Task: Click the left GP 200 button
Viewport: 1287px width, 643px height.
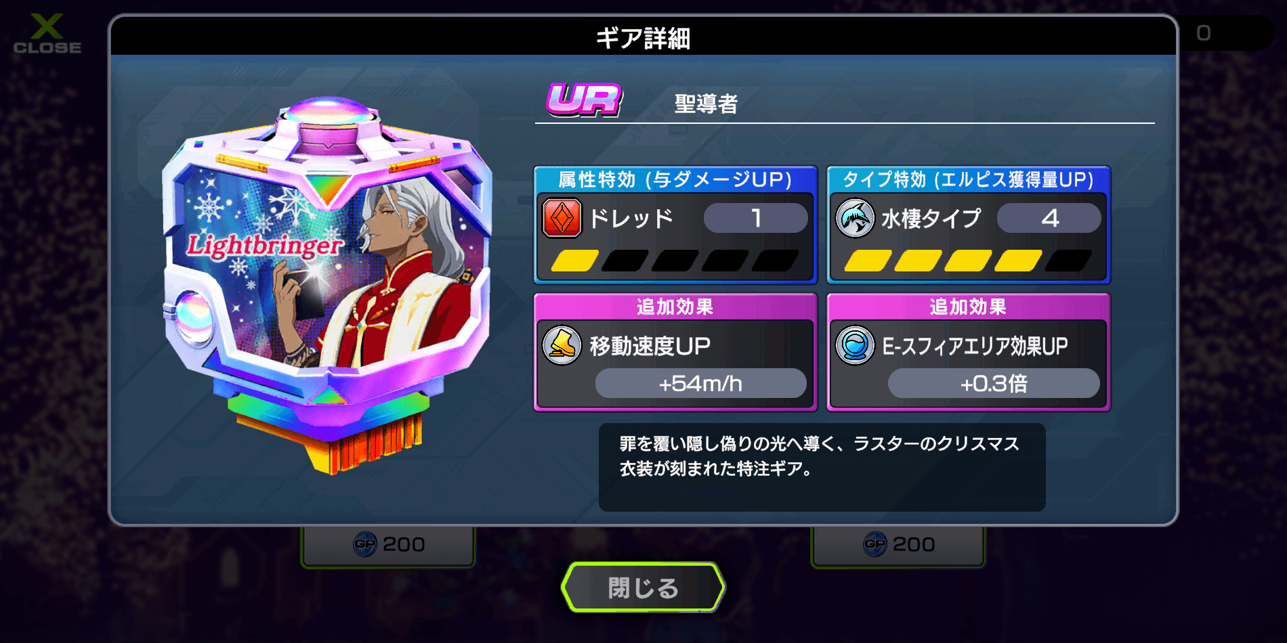Action: [x=388, y=546]
